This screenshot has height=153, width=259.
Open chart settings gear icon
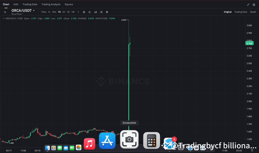pyautogui.click(x=107, y=12)
